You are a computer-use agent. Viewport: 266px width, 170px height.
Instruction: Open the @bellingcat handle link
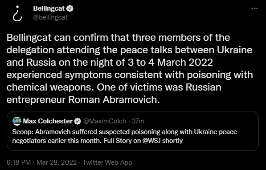point(50,17)
